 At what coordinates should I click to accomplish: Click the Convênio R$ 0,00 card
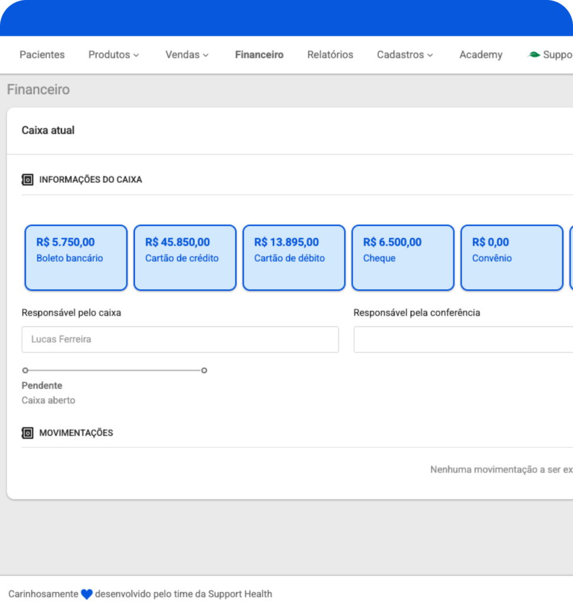(x=511, y=257)
